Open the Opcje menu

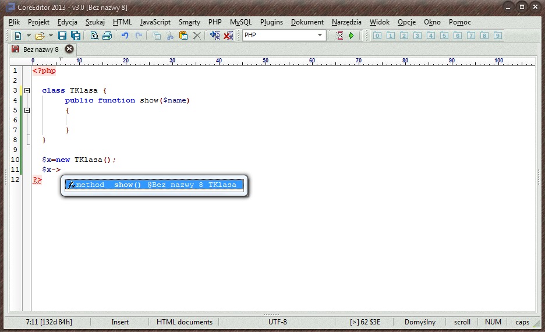point(406,22)
